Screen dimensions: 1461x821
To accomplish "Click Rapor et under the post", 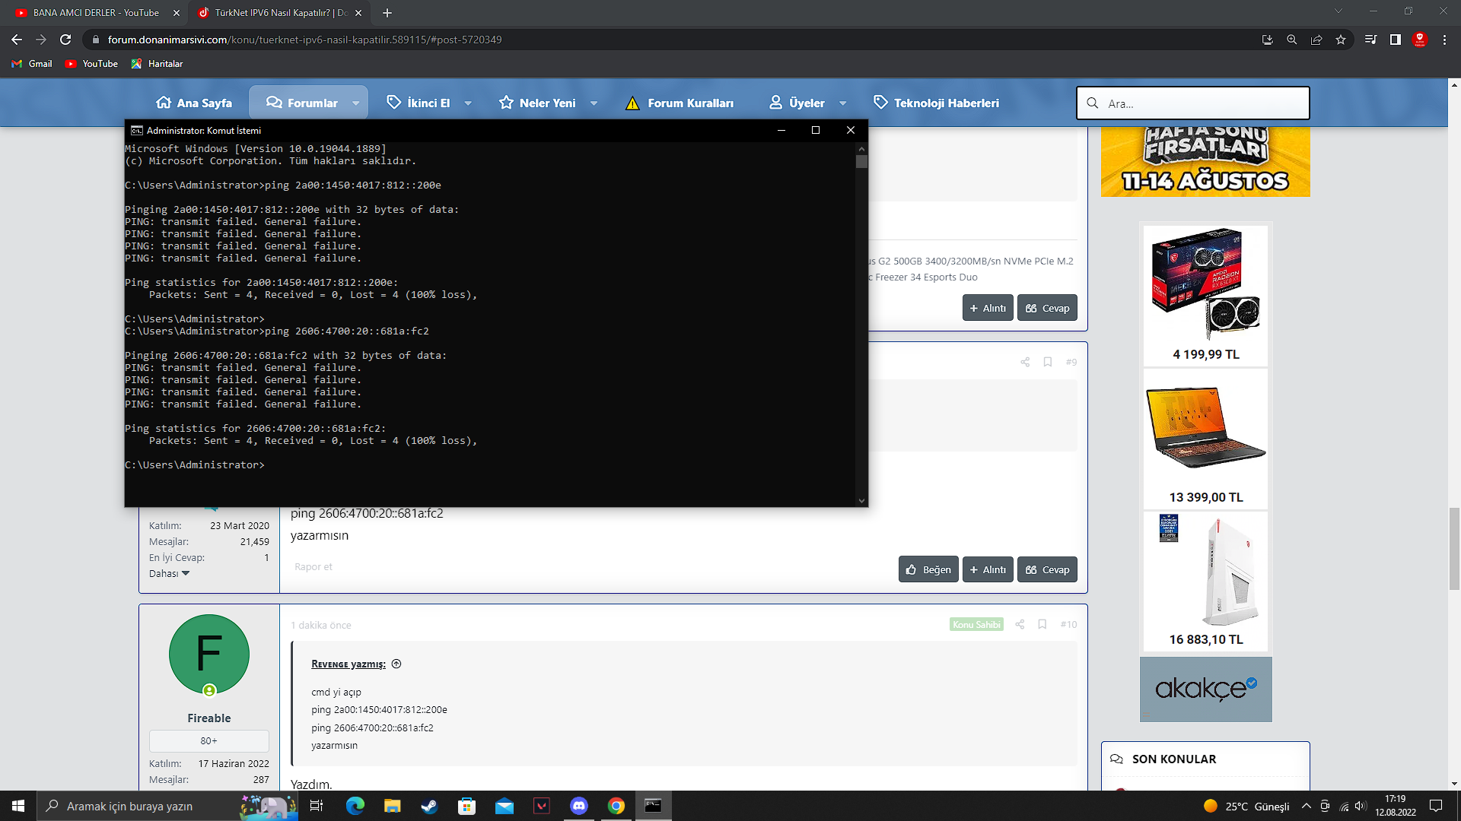I will (x=314, y=567).
